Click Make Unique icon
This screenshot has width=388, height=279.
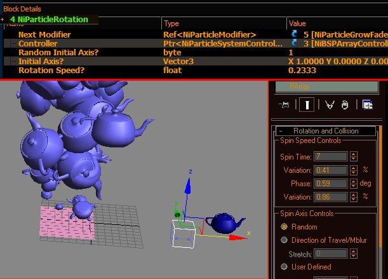pos(330,105)
